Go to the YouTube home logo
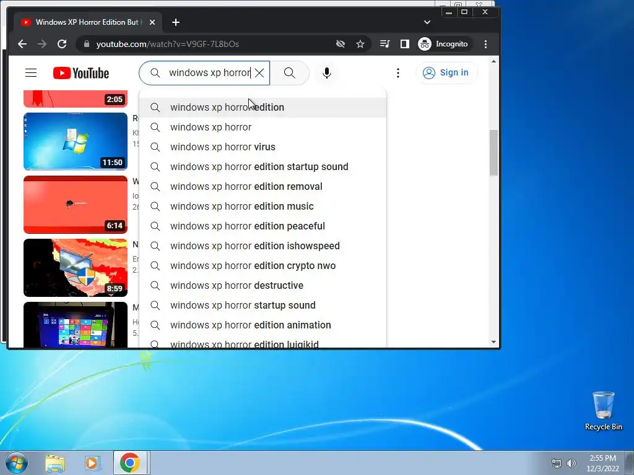Viewport: 634px width, 475px height. (81, 73)
